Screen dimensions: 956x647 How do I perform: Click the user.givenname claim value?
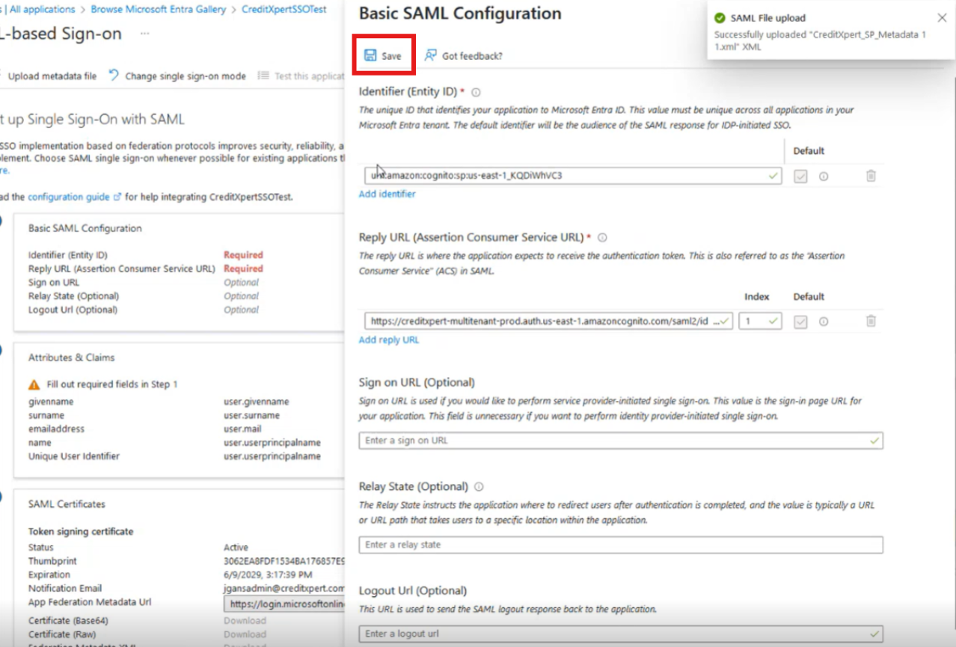tap(256, 402)
